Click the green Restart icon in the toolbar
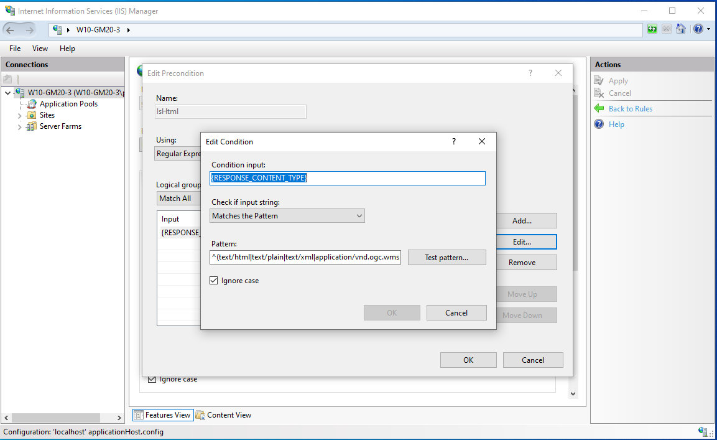Image resolution: width=717 pixels, height=440 pixels. (651, 29)
